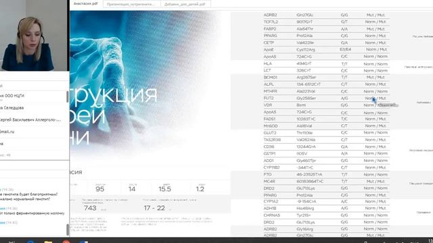Click the CYP1A2 gene cell

point(271,201)
